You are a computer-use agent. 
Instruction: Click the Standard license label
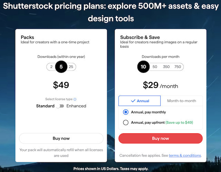click(x=45, y=106)
